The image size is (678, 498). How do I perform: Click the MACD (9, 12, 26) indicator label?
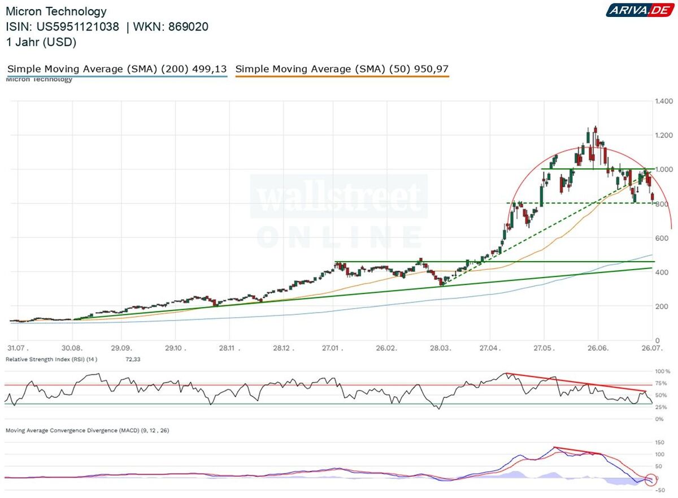87,430
